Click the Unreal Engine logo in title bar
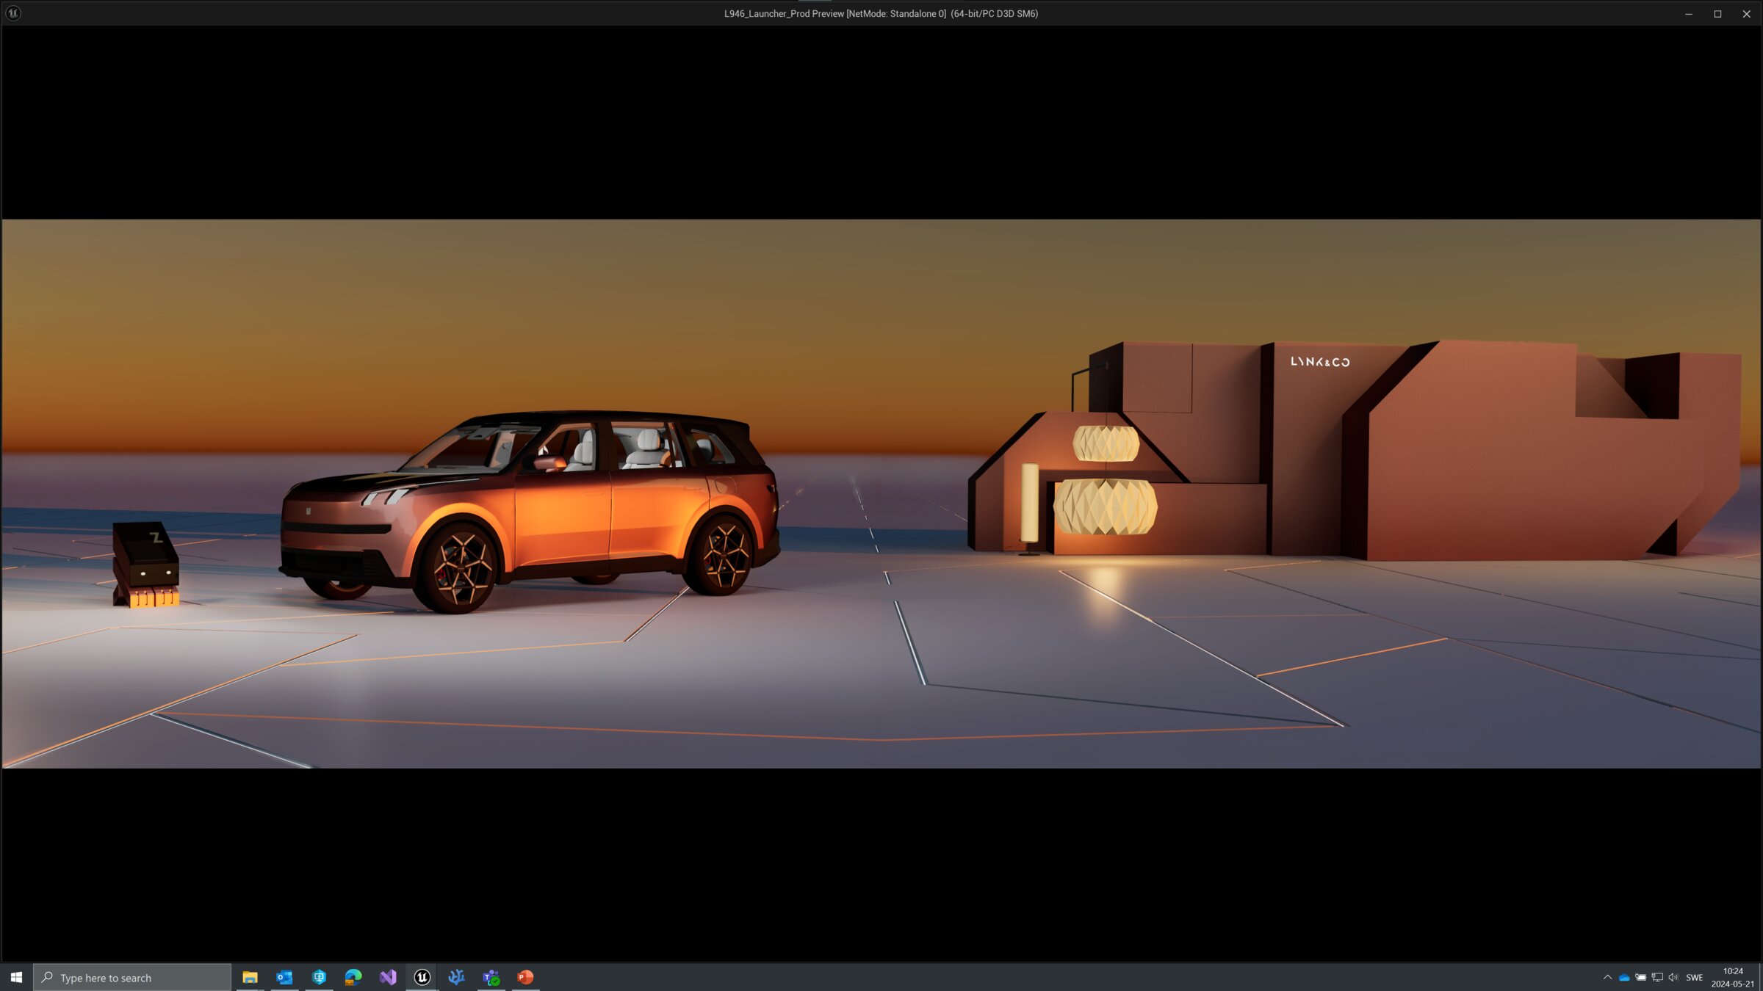Viewport: 1763px width, 991px height. (x=13, y=13)
